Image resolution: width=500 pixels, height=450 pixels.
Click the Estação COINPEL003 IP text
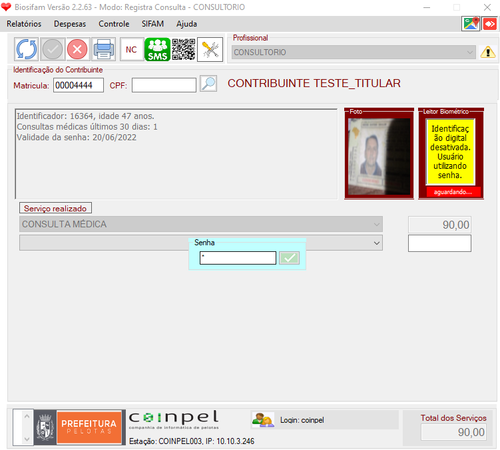tap(192, 441)
